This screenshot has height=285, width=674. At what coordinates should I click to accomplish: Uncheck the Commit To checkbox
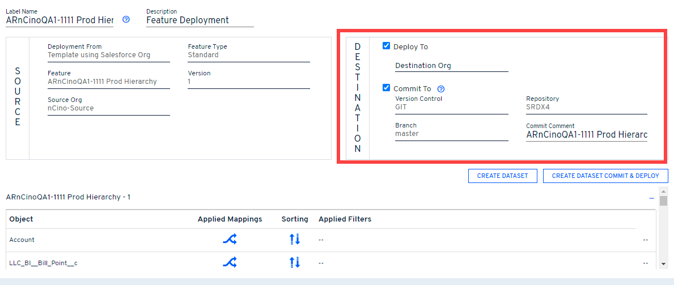[387, 88]
